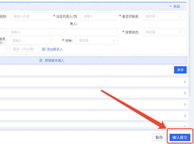Click the up-chevron icon next to 收起
This screenshot has width=194, height=144.
click(x=170, y=6)
